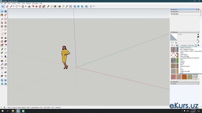The height and width of the screenshot is (113, 202).
Task: Choose Asphalt and Concrete from materials list
Action: click(186, 48)
